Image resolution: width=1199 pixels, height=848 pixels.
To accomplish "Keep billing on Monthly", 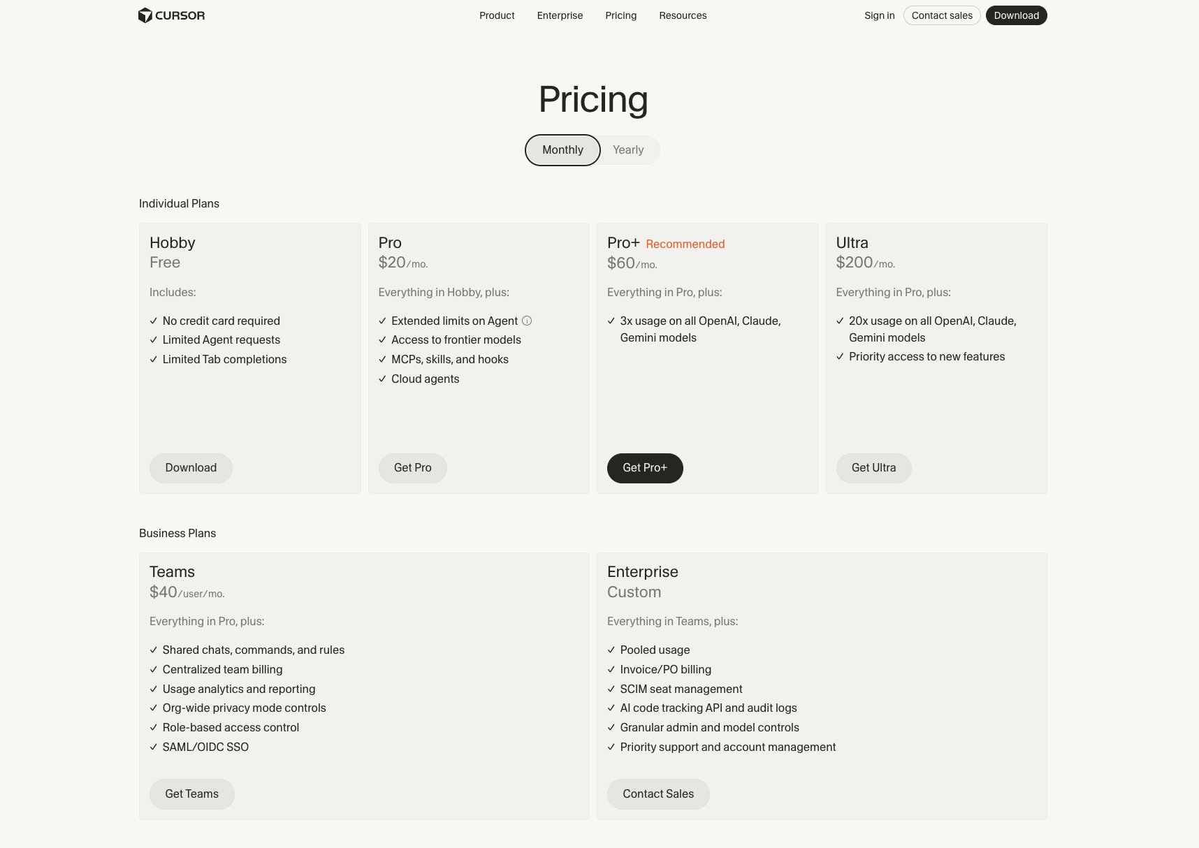I will (562, 149).
